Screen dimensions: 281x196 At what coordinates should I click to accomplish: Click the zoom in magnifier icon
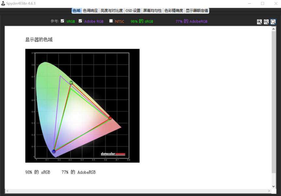click(x=259, y=22)
